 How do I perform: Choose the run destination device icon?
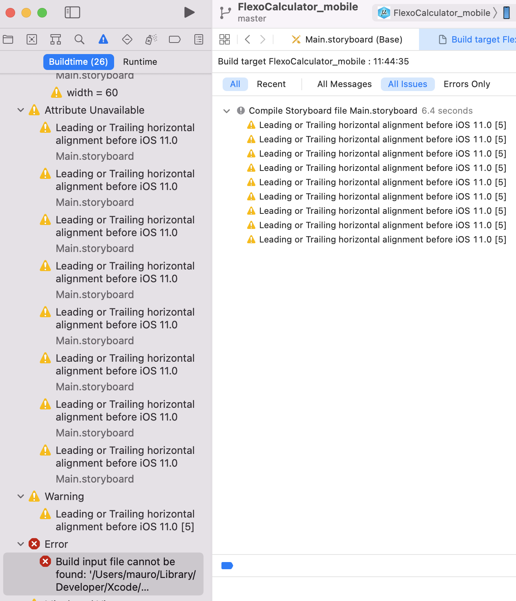click(506, 13)
